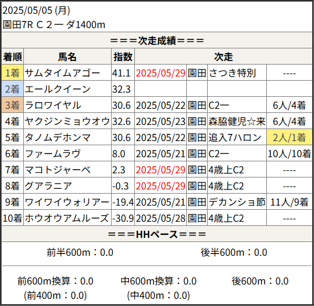Click the race title 園田7R C2一 ダ1400m

[x=54, y=25]
